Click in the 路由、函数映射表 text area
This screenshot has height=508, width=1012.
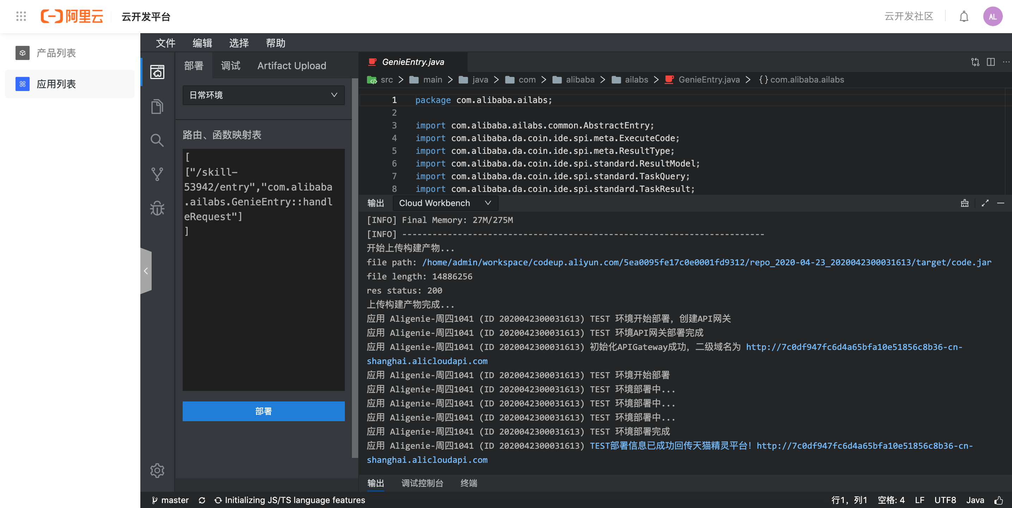264,270
